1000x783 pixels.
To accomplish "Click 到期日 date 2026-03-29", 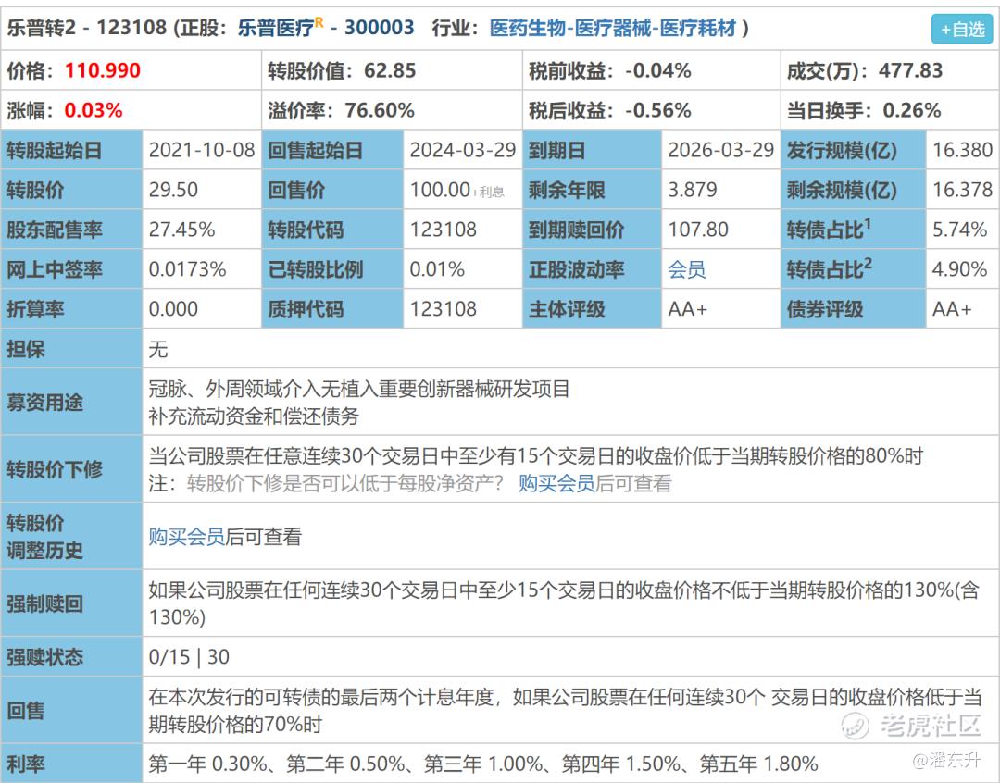I will [x=720, y=151].
